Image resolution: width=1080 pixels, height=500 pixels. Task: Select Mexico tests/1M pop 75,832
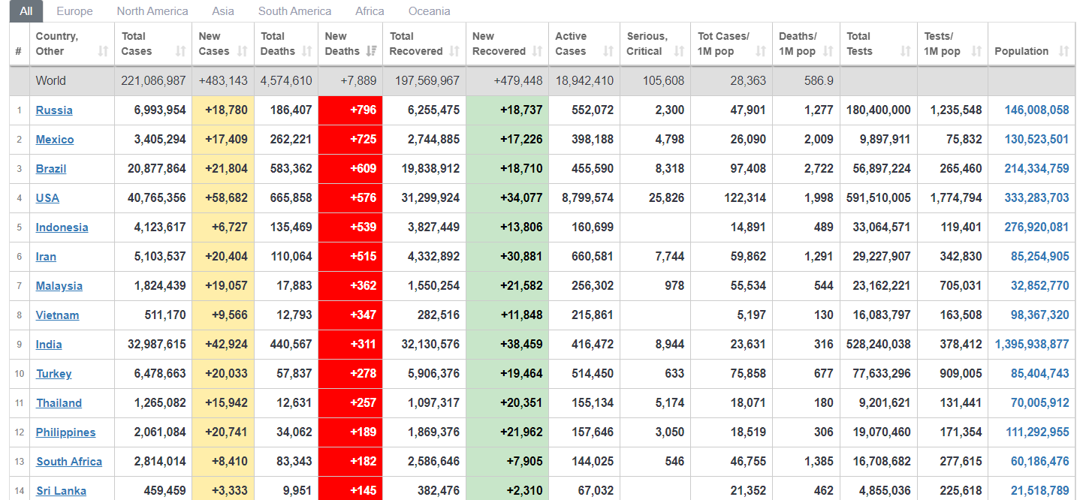[963, 140]
